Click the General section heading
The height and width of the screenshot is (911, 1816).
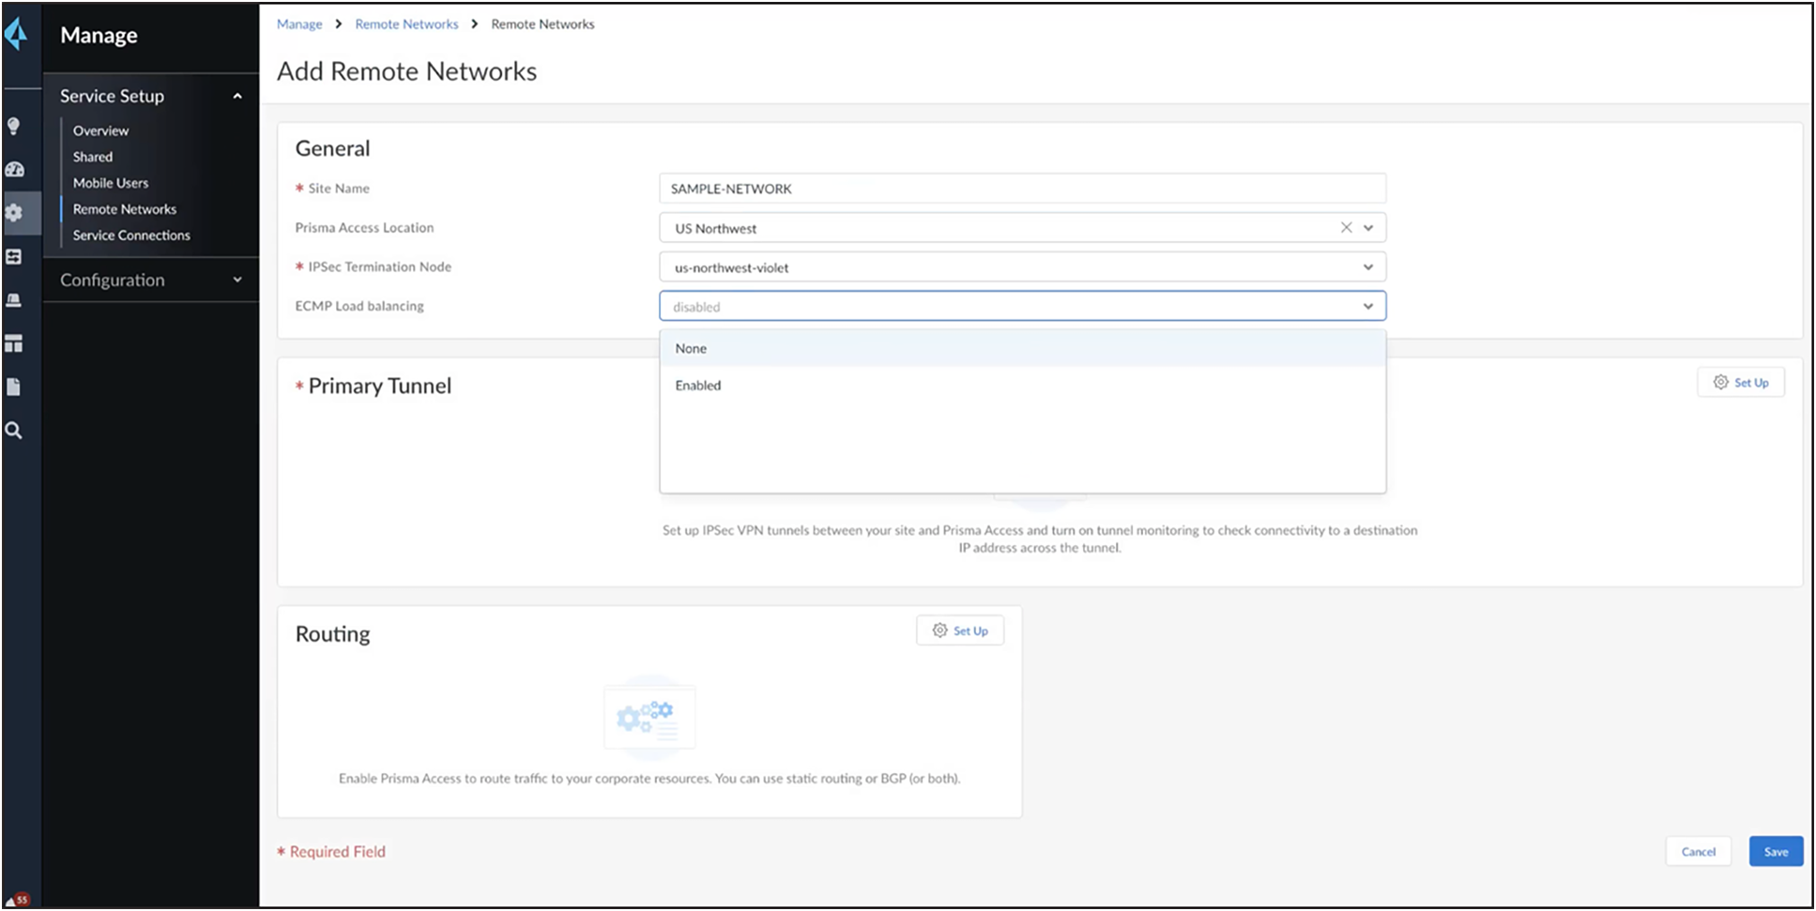point(332,148)
